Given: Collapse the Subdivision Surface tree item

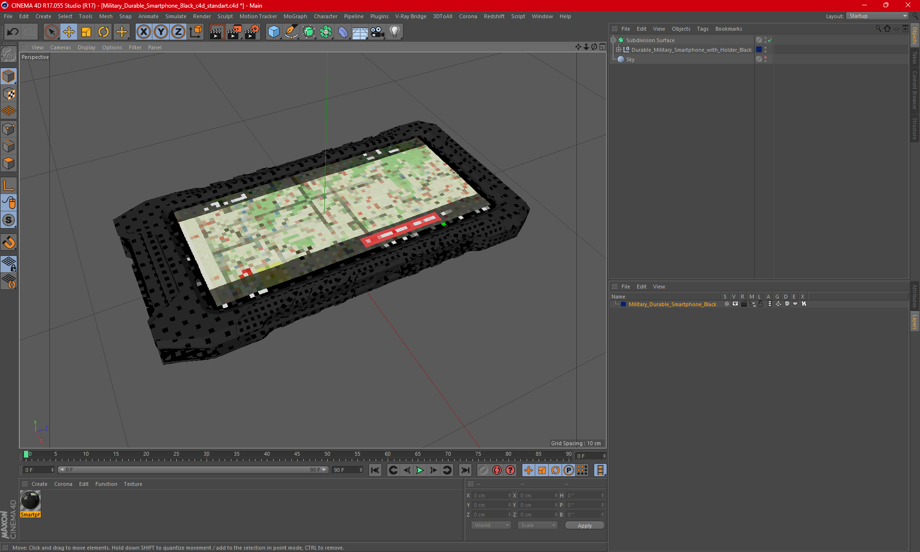Looking at the screenshot, I should click(613, 40).
